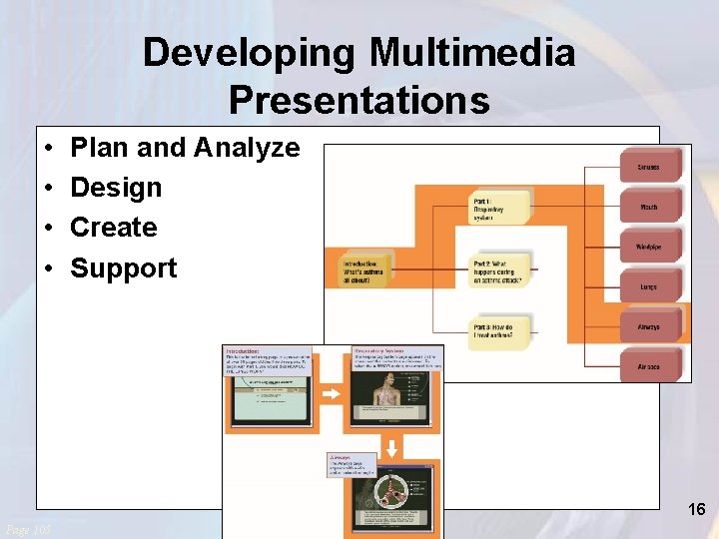Select the "Create" bullet text
This screenshot has width=719, height=539.
(114, 228)
